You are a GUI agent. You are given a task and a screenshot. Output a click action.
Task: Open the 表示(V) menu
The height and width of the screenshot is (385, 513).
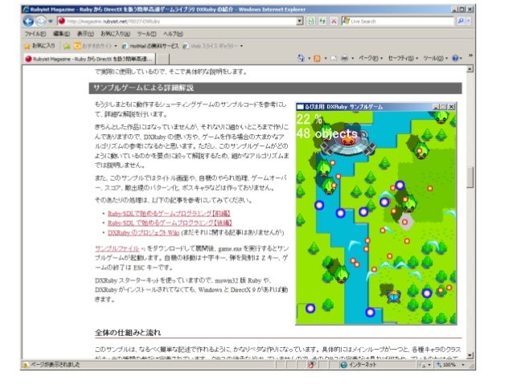pos(85,34)
